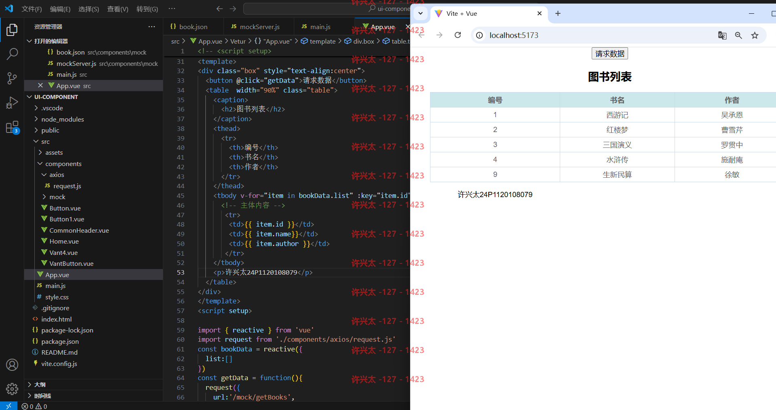The width and height of the screenshot is (776, 410).
Task: Switch to the book.json editor tab
Action: pos(193,27)
